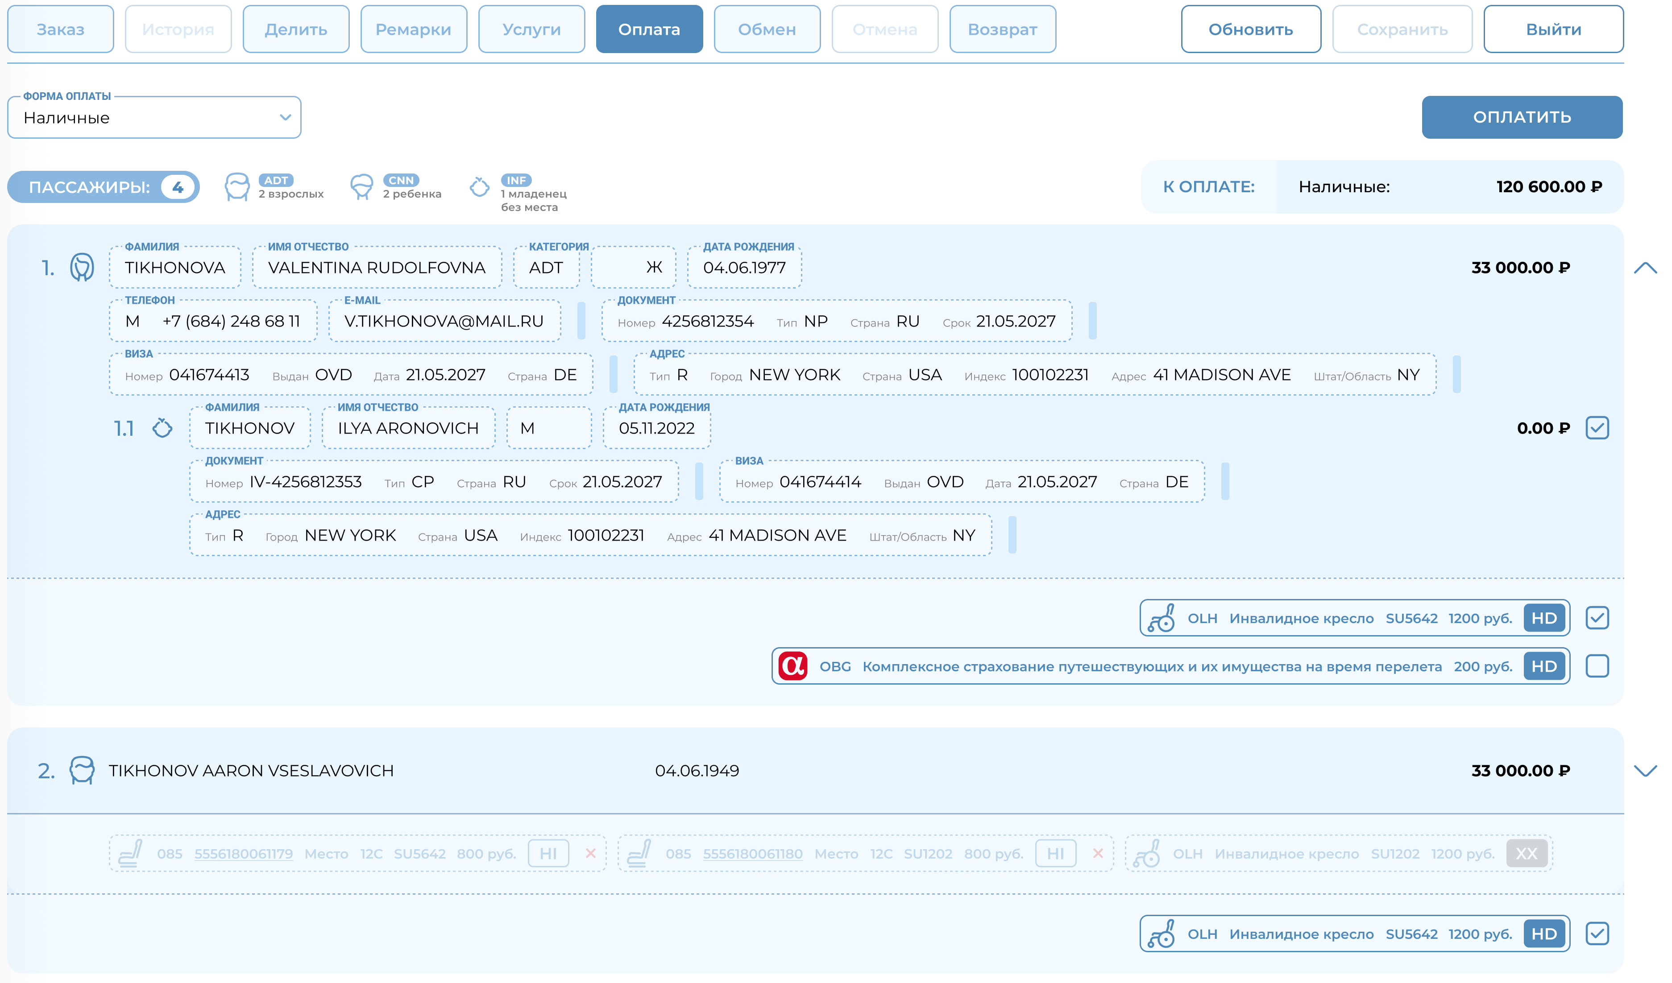1672x983 pixels.
Task: Open the Обмен tab
Action: [x=767, y=29]
